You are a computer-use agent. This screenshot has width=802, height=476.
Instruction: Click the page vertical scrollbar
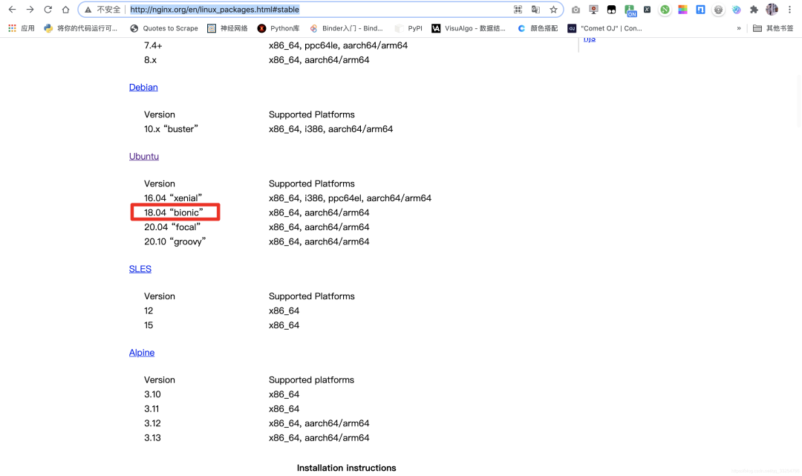[799, 102]
